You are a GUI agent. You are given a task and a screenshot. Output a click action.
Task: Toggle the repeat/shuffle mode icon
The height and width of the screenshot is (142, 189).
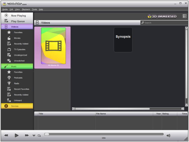tap(39, 135)
